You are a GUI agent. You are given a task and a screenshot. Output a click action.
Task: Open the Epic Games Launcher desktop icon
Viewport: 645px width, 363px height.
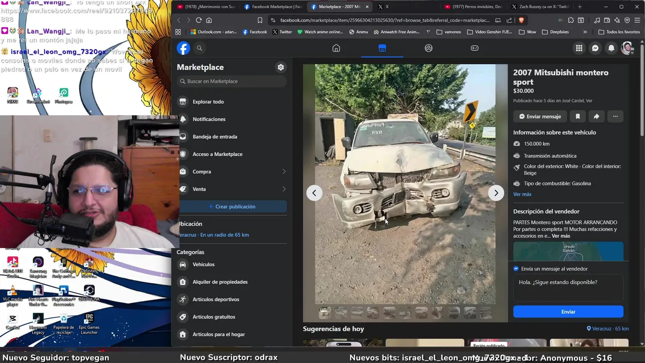(89, 324)
